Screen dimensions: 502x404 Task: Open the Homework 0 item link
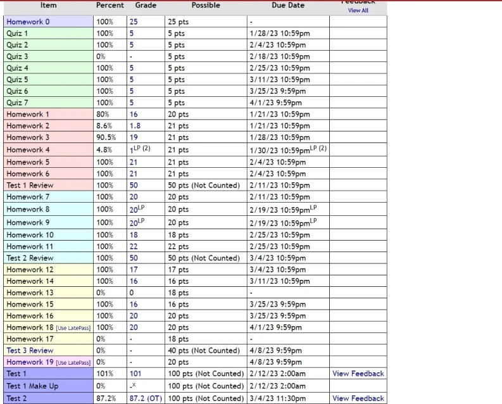tap(28, 22)
